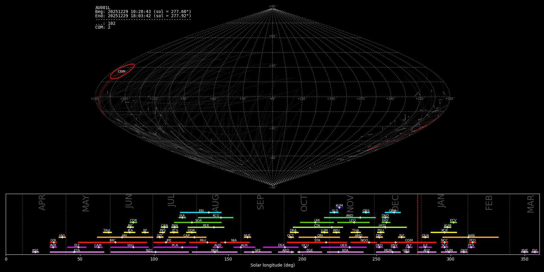
Task: Click the Beg: 20251229 10:28:43 line
Action: click(x=143, y=12)
